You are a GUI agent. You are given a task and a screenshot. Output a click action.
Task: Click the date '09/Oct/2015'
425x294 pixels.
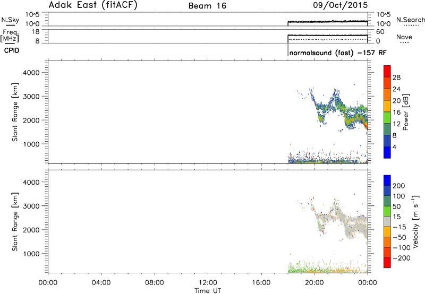pos(340,5)
